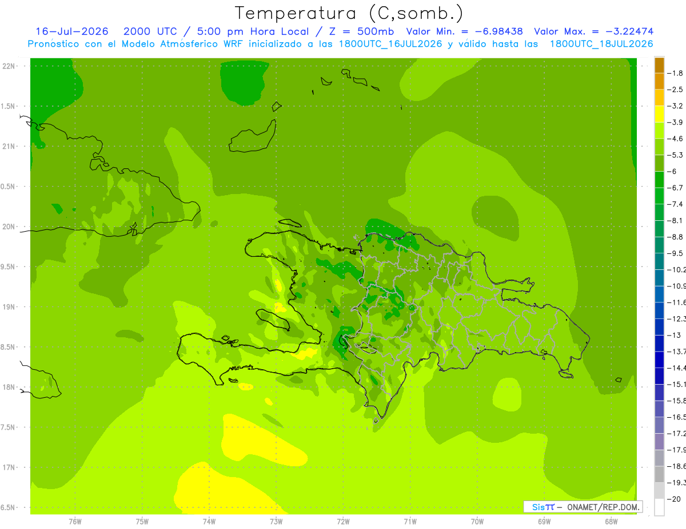Viewport: 686px width, 529px height.
Task: Click the '-3.2' color scale value
Action: pos(676,106)
